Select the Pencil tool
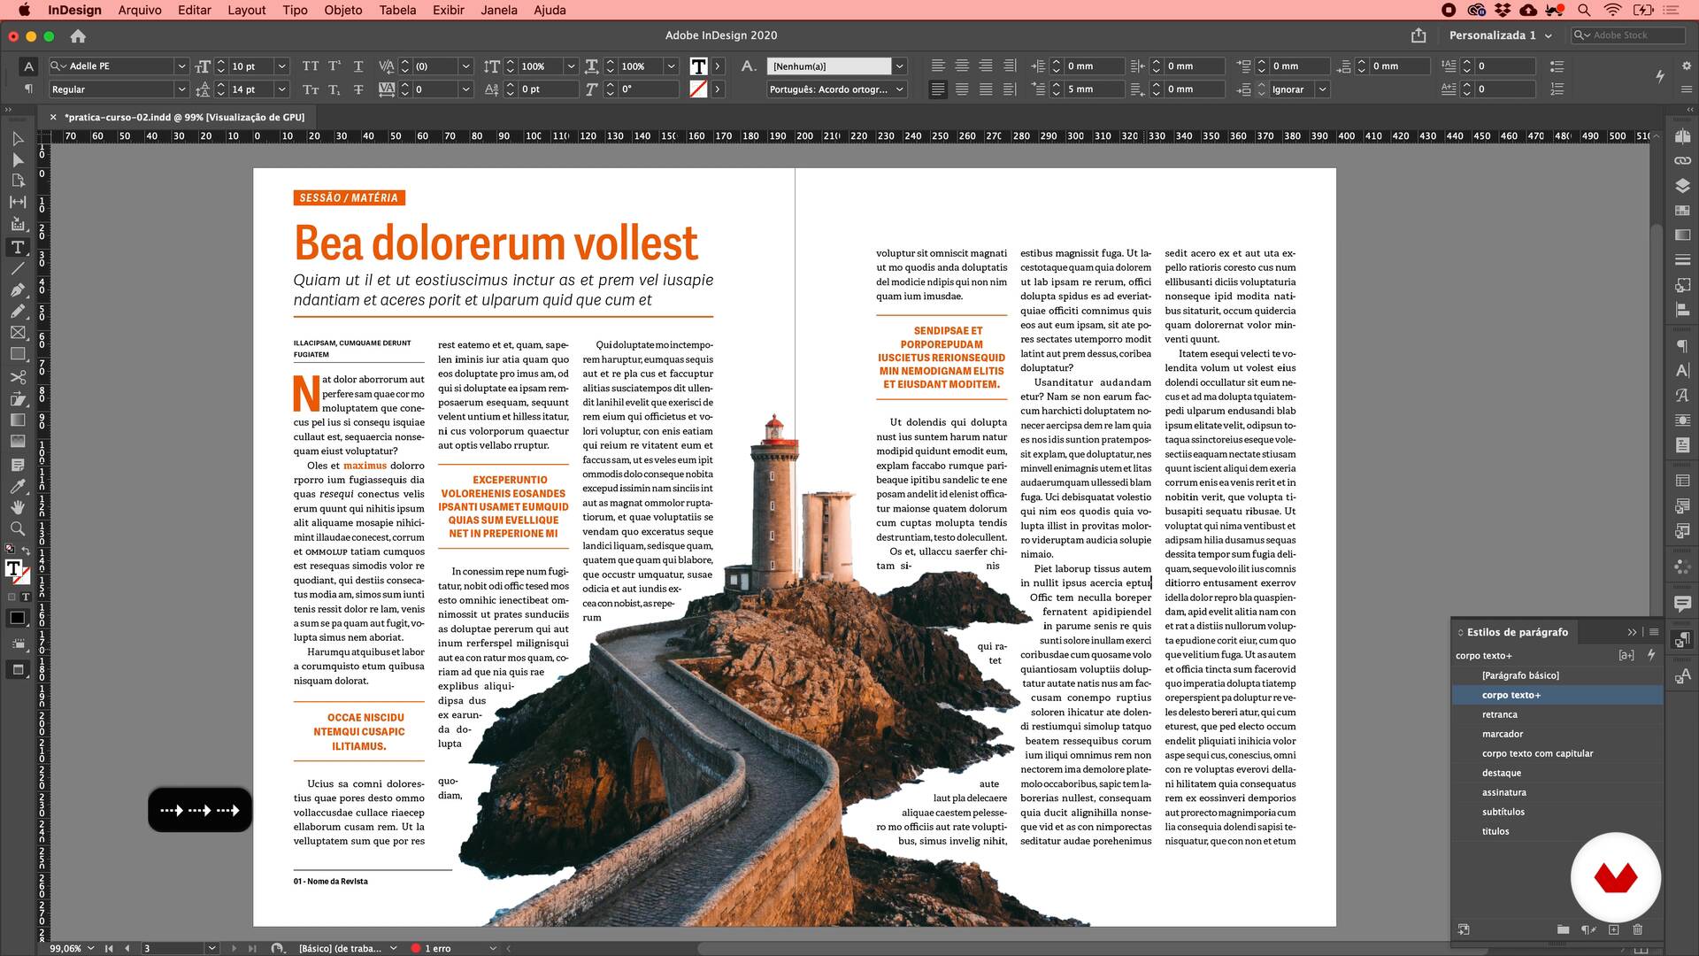The width and height of the screenshot is (1699, 956). tap(18, 311)
